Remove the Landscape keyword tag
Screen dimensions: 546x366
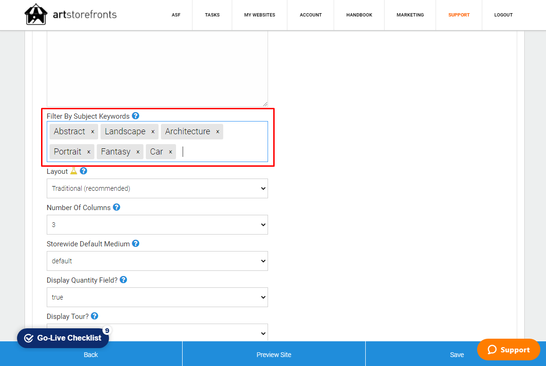153,132
